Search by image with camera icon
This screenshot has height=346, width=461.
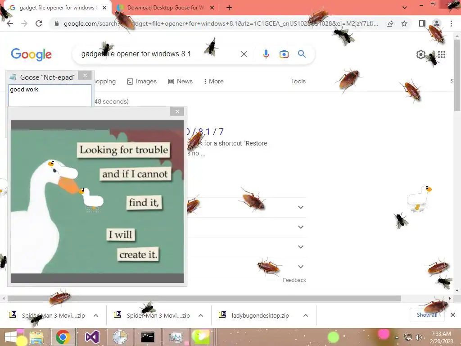(284, 54)
